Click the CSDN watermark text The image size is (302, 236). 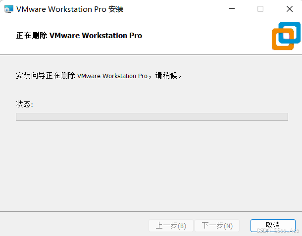click(278, 230)
